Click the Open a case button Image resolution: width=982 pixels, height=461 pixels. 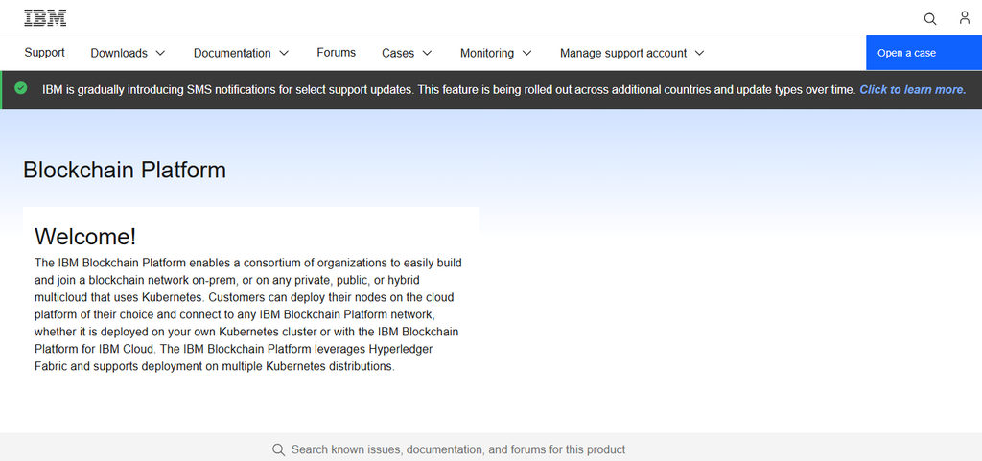(x=924, y=53)
